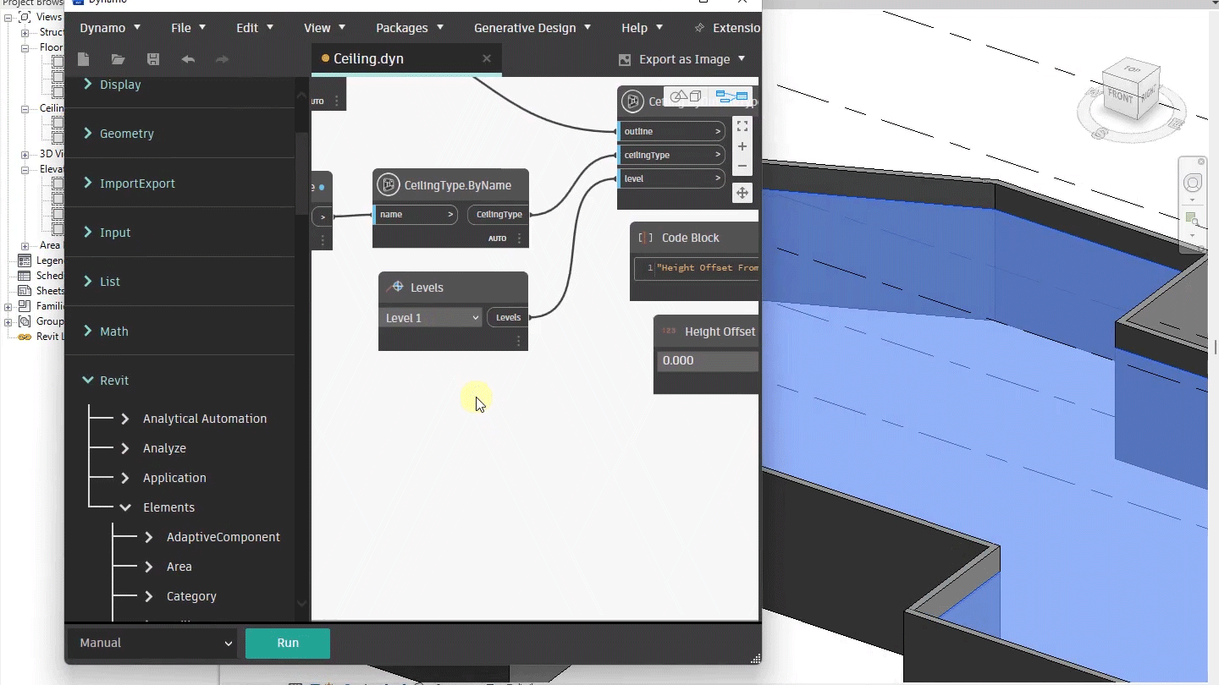Click the Export as Image icon
Viewport: 1219px width, 685px height.
(x=626, y=59)
